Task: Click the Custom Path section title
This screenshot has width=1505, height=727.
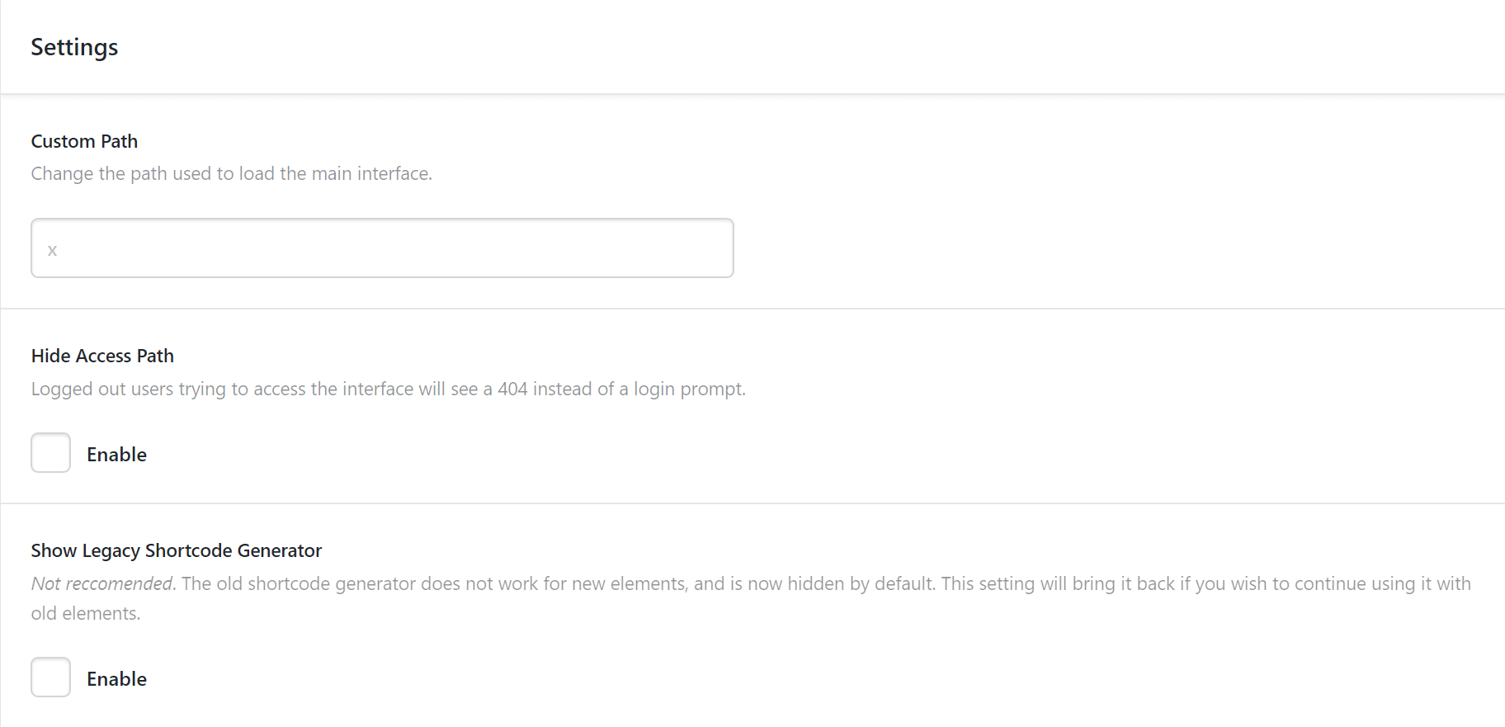Action: click(x=84, y=141)
